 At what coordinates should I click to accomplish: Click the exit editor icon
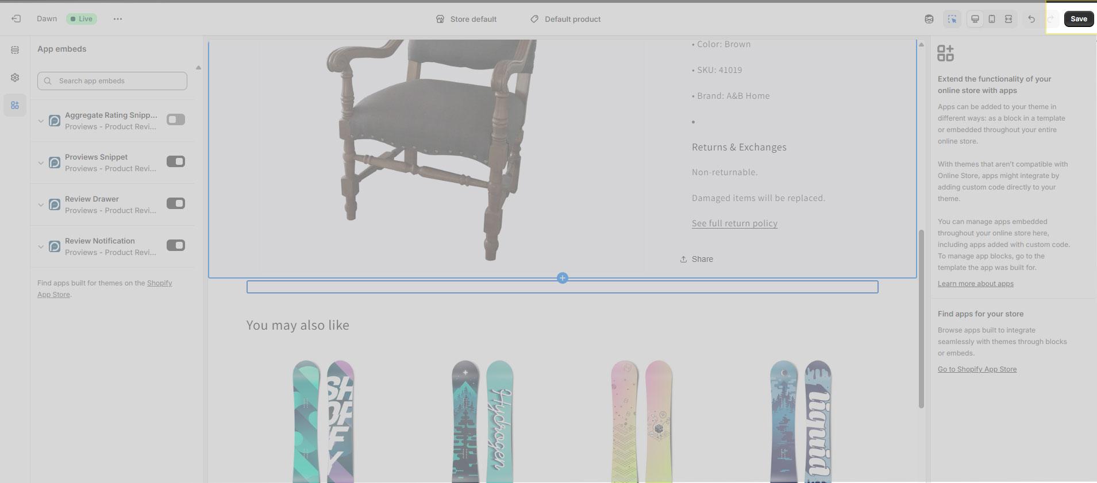(x=16, y=19)
